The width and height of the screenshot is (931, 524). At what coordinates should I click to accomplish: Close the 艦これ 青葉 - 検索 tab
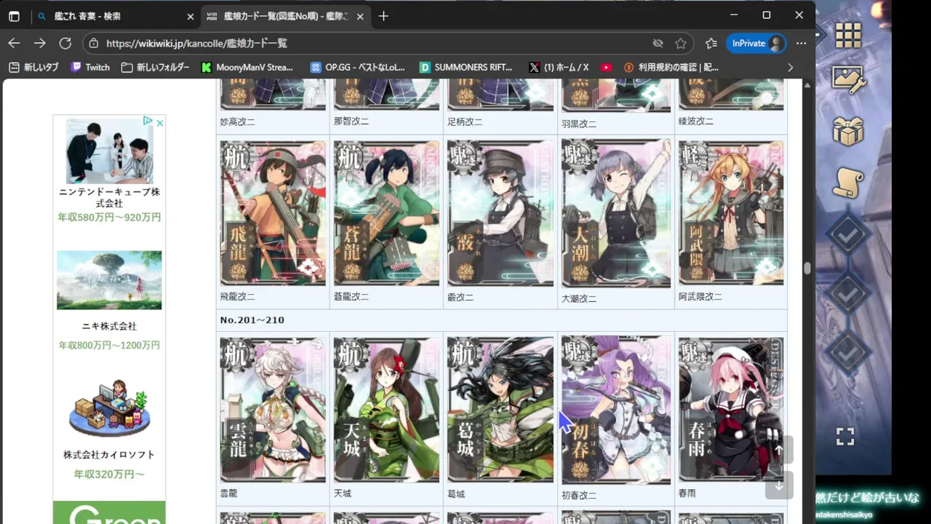pos(191,16)
